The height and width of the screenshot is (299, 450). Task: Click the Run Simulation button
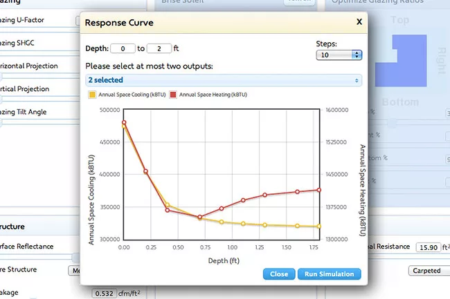coord(329,274)
